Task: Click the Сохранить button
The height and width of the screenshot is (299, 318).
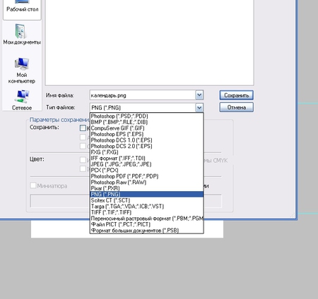Action: tap(237, 95)
